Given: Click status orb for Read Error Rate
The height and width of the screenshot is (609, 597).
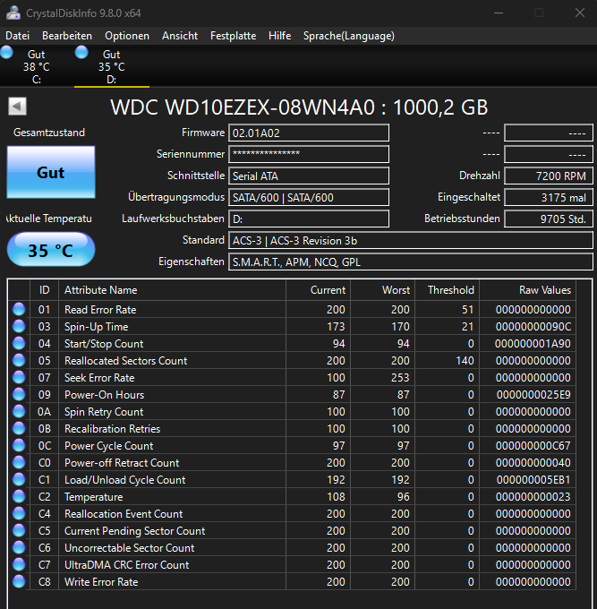Looking at the screenshot, I should (19, 310).
